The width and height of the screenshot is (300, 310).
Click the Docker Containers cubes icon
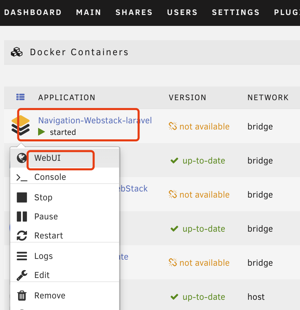(17, 52)
